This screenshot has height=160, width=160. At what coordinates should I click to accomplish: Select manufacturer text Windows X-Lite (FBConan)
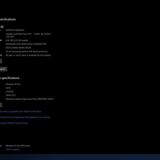point(18,146)
